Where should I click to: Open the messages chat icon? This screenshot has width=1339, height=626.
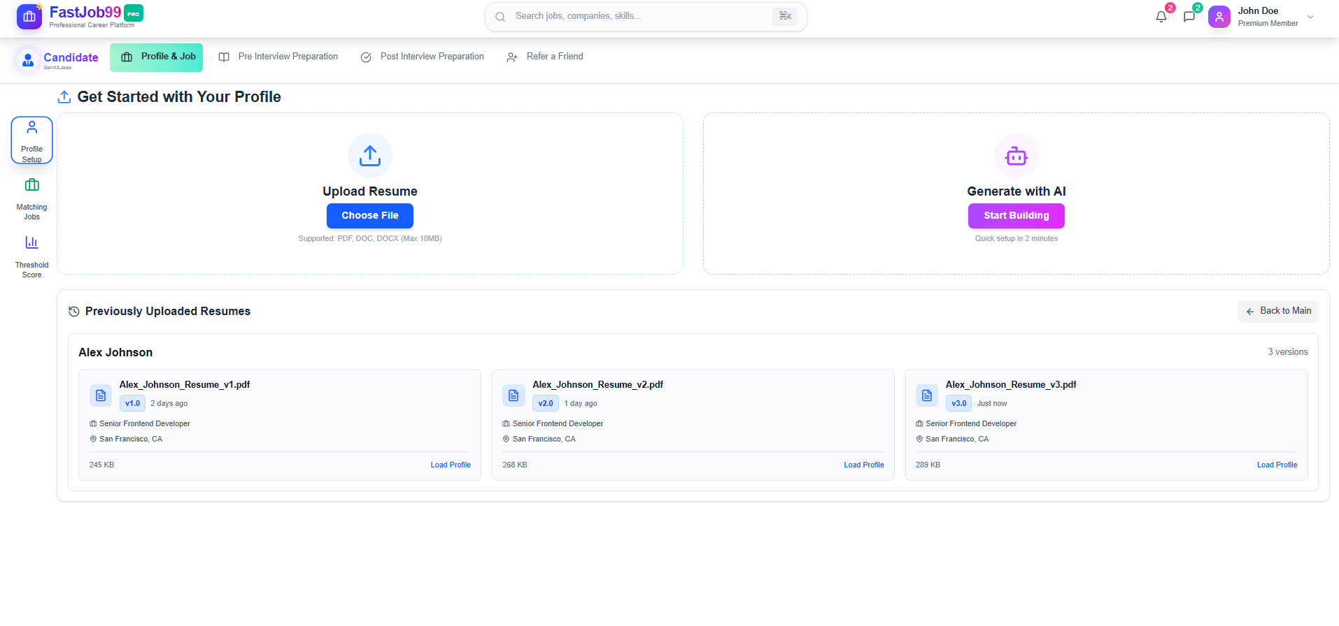[1189, 17]
